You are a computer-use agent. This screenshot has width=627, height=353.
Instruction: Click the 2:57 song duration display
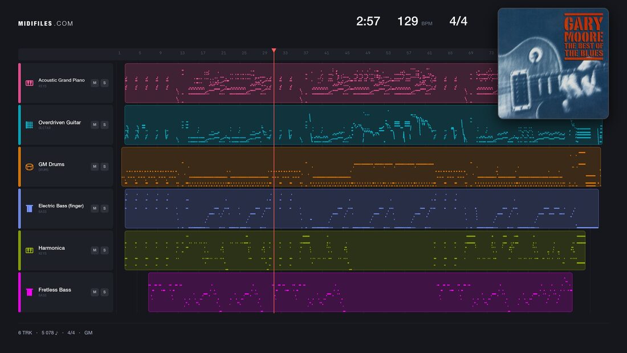pos(368,21)
